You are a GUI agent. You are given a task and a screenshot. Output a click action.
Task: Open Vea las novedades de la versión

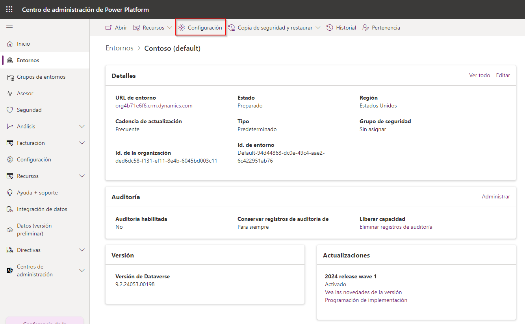363,292
